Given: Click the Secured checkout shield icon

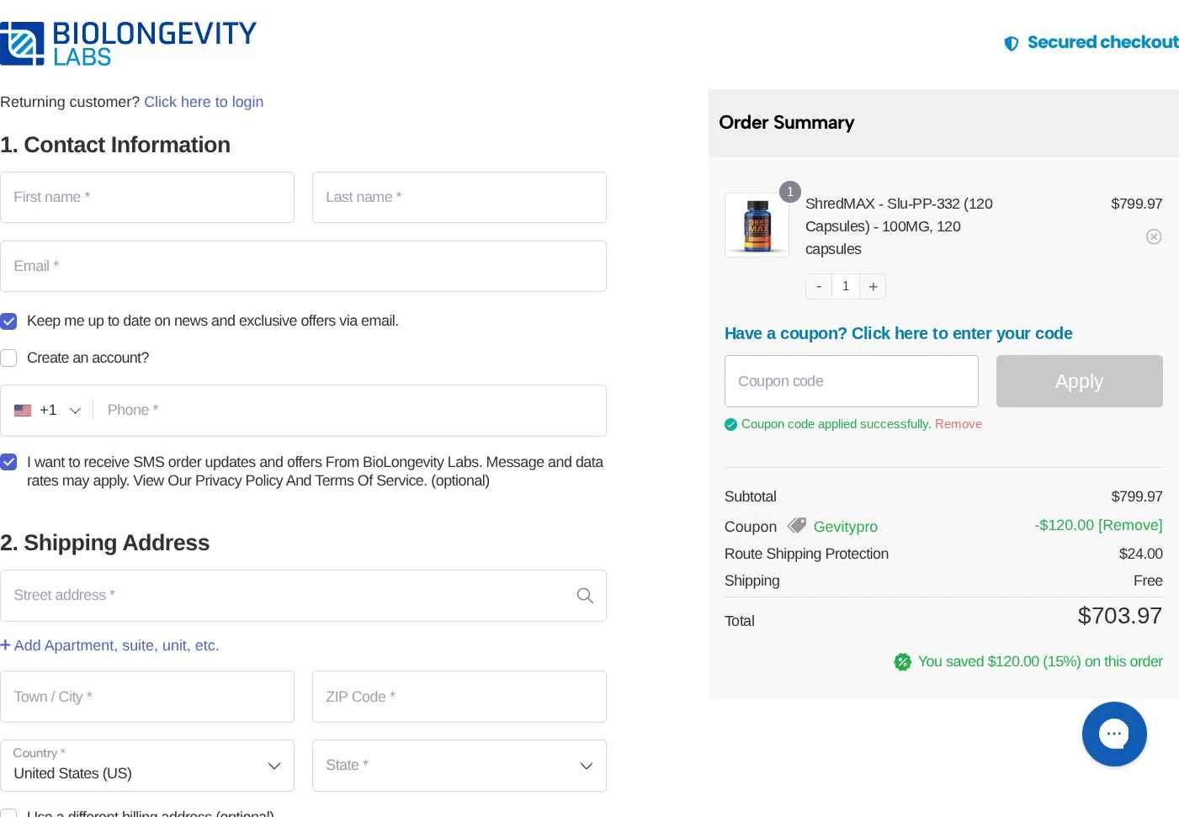Looking at the screenshot, I should point(1012,44).
